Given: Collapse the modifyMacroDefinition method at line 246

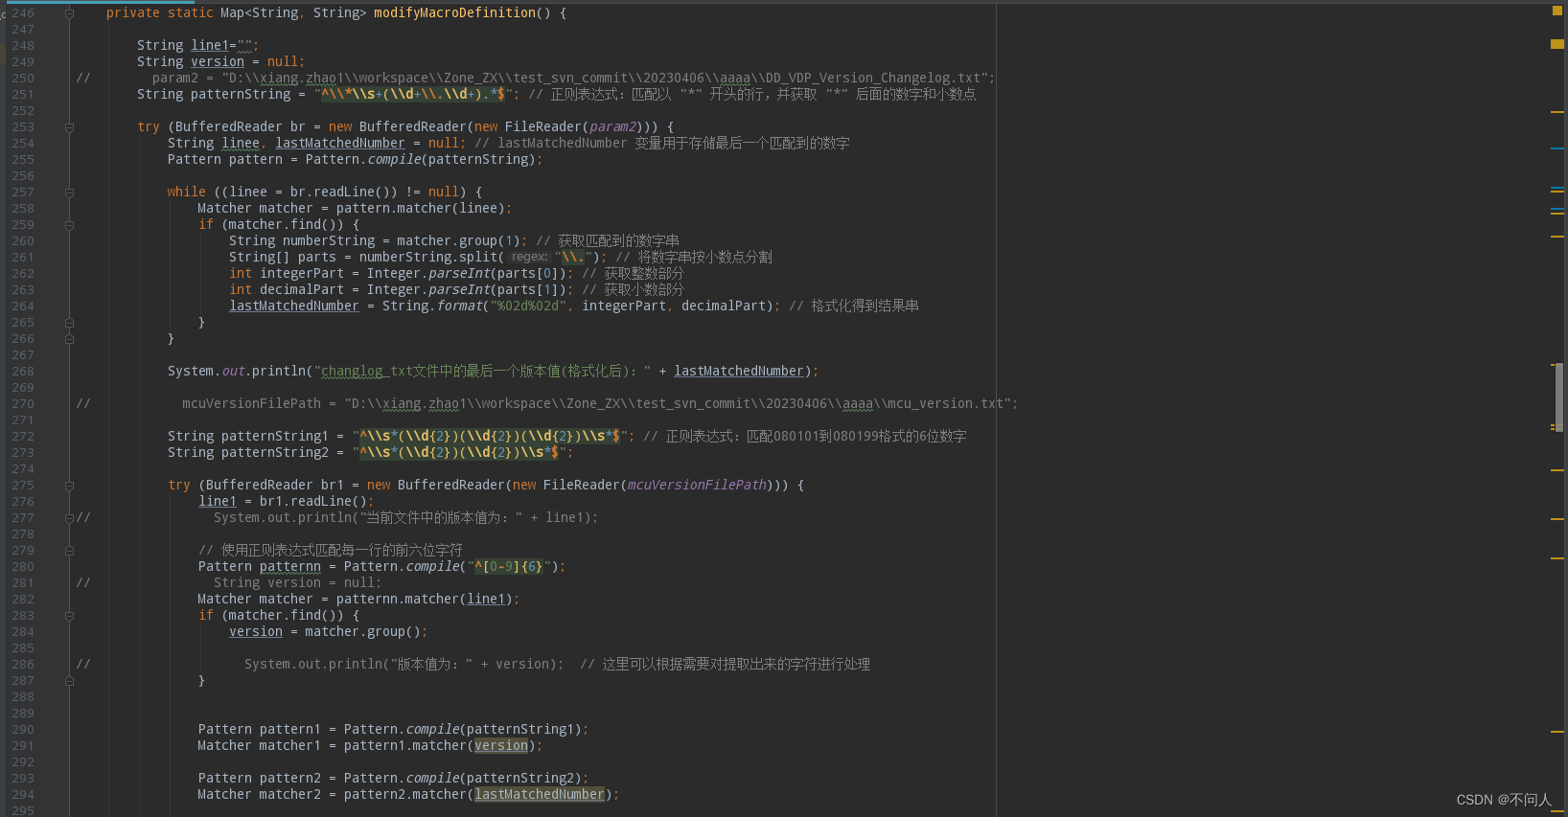Looking at the screenshot, I should (x=69, y=13).
